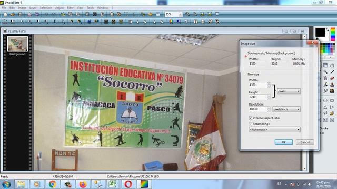Select the Brush tool in the tool palette
Viewport: 337px width, 189px height.
(x=325, y=85)
